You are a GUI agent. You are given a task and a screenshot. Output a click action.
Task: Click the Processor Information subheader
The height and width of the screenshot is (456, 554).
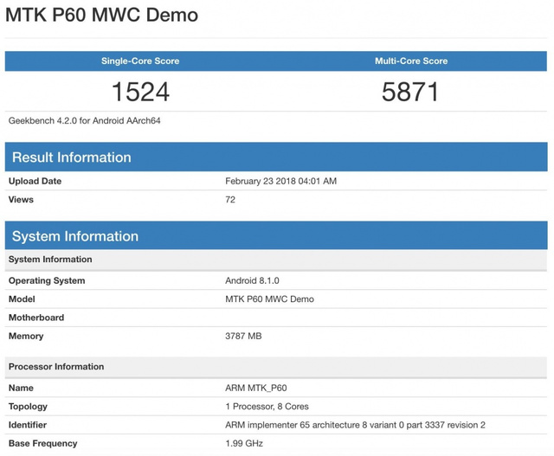(x=56, y=367)
